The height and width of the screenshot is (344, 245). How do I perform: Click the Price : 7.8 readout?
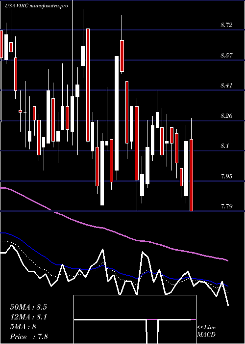[x=29, y=337]
